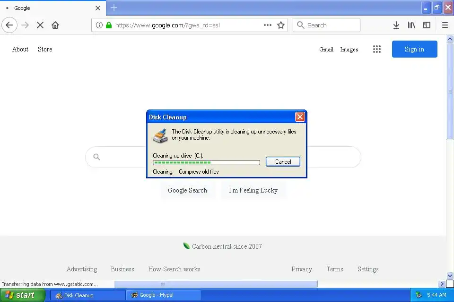Switch to Disk Cleanup taskbar button

88,295
